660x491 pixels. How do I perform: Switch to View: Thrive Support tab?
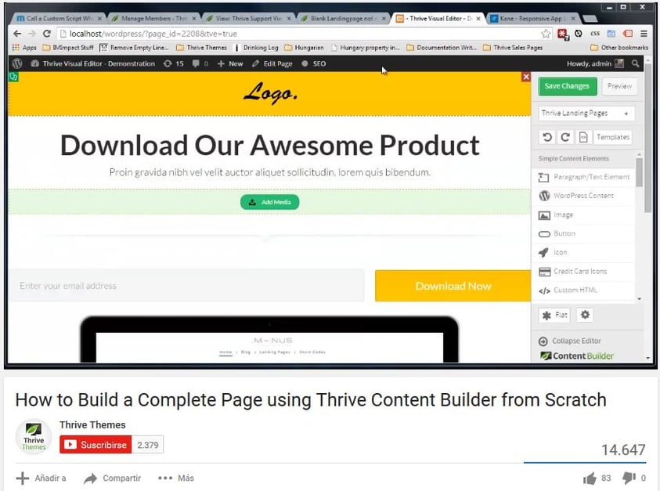(x=248, y=19)
